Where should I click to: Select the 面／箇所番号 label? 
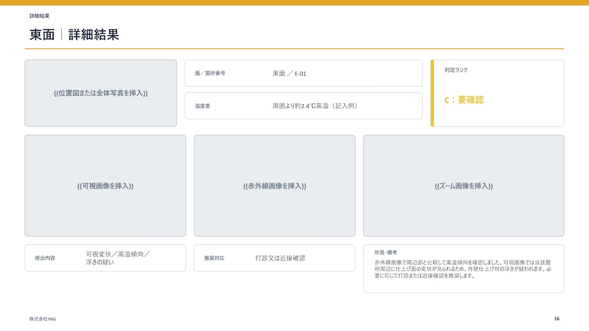tap(210, 73)
